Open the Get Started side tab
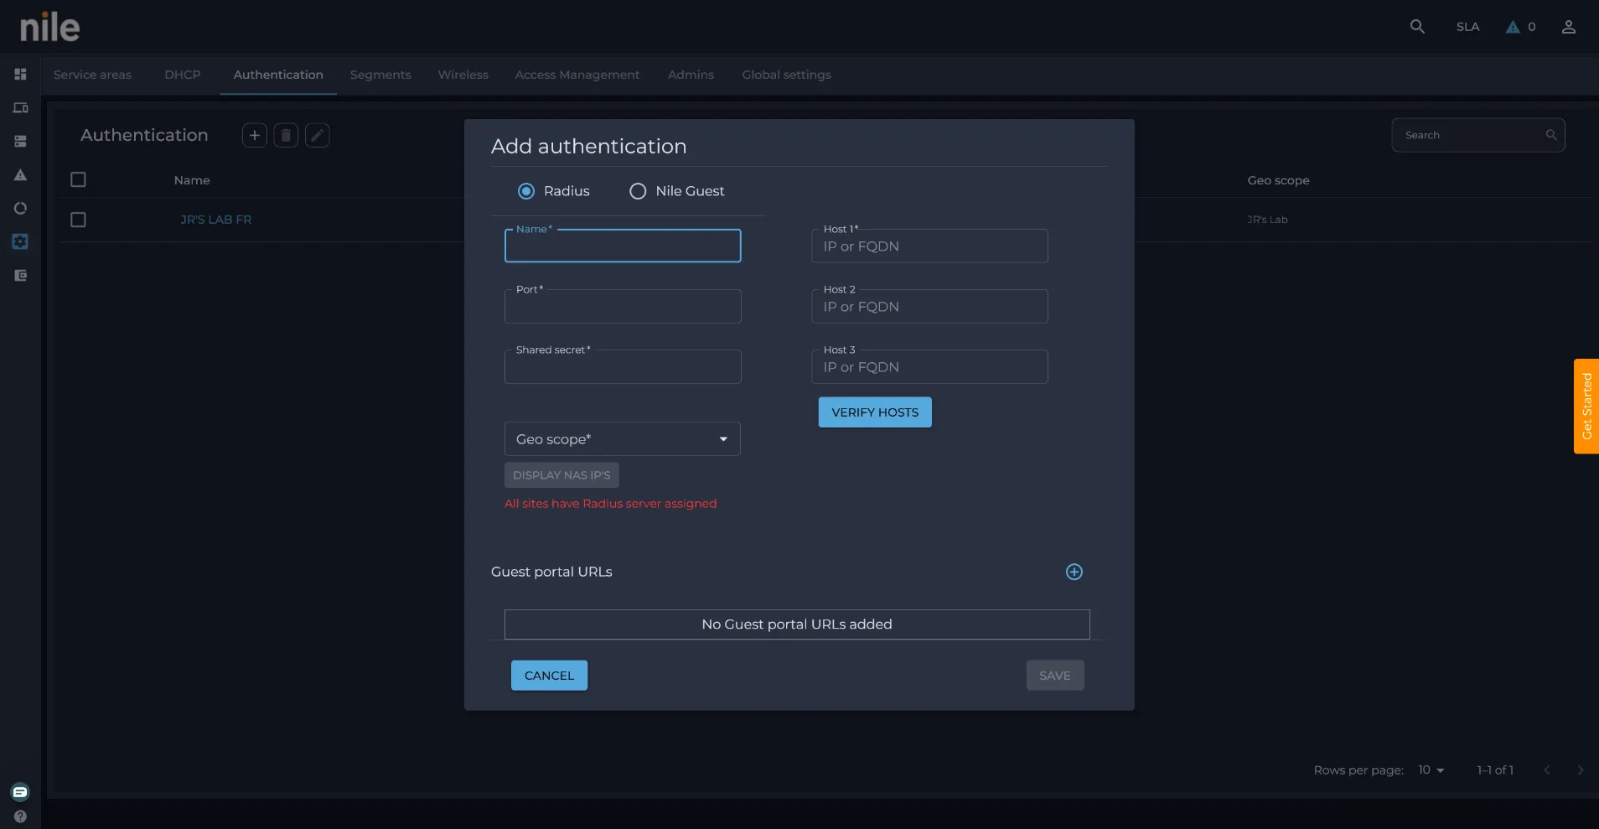This screenshot has width=1599, height=829. point(1586,407)
